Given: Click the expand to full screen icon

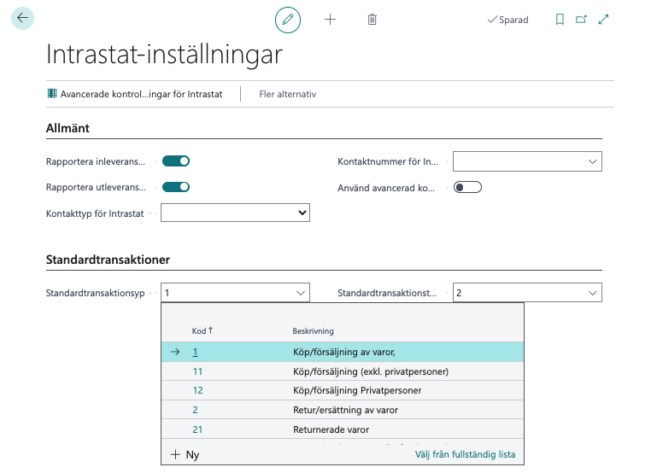Looking at the screenshot, I should (x=604, y=20).
